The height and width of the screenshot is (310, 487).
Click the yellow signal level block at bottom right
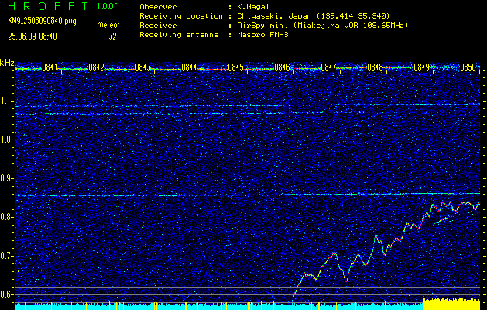[451, 304]
